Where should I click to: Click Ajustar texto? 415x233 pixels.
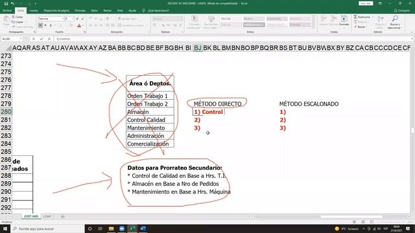click(127, 19)
